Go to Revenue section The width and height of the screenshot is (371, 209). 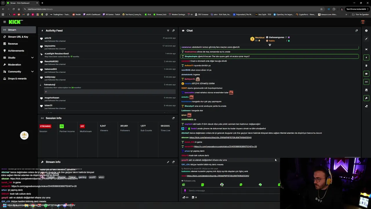[x=13, y=44]
